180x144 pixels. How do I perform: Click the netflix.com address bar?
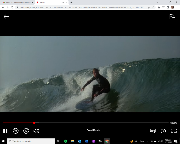click(82, 7)
